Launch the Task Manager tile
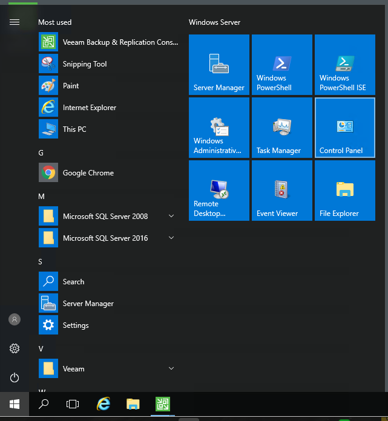Screen dimensions: 388x421 pyautogui.click(x=282, y=128)
